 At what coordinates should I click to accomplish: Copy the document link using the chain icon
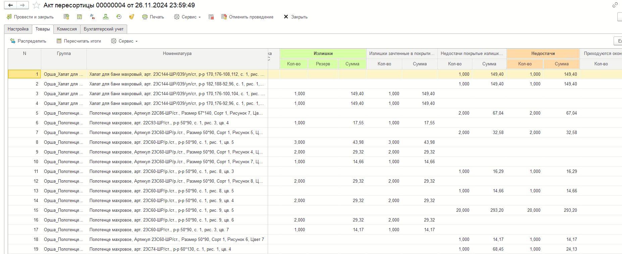click(x=615, y=5)
